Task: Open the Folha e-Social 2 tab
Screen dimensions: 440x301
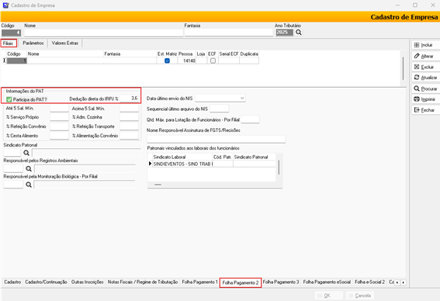Action: [x=369, y=282]
